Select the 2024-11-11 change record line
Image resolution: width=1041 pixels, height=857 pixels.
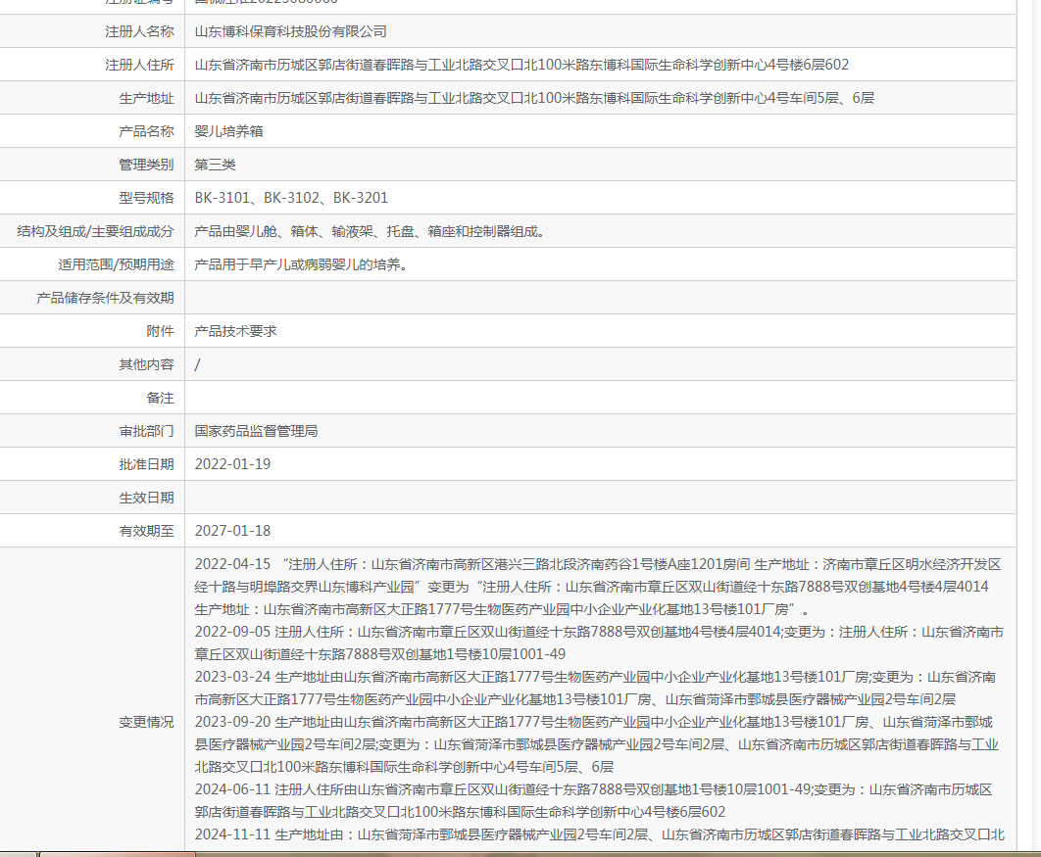(x=600, y=834)
